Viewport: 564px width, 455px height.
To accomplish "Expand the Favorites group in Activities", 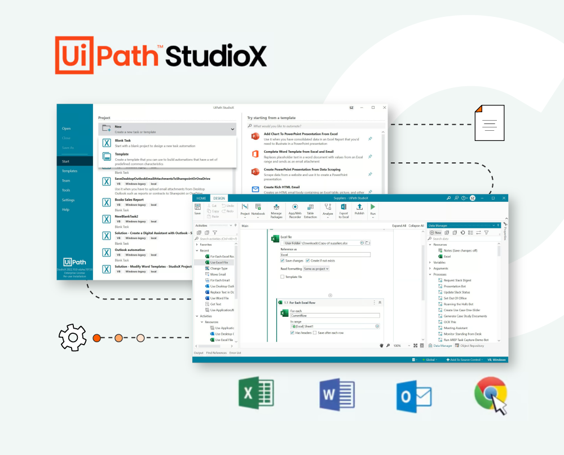I will click(x=197, y=245).
